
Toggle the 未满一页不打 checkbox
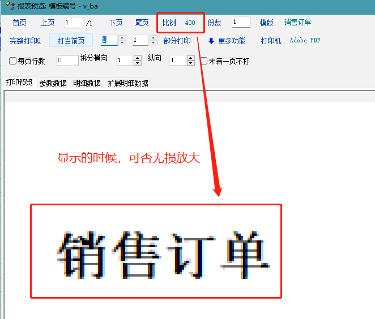tap(204, 61)
